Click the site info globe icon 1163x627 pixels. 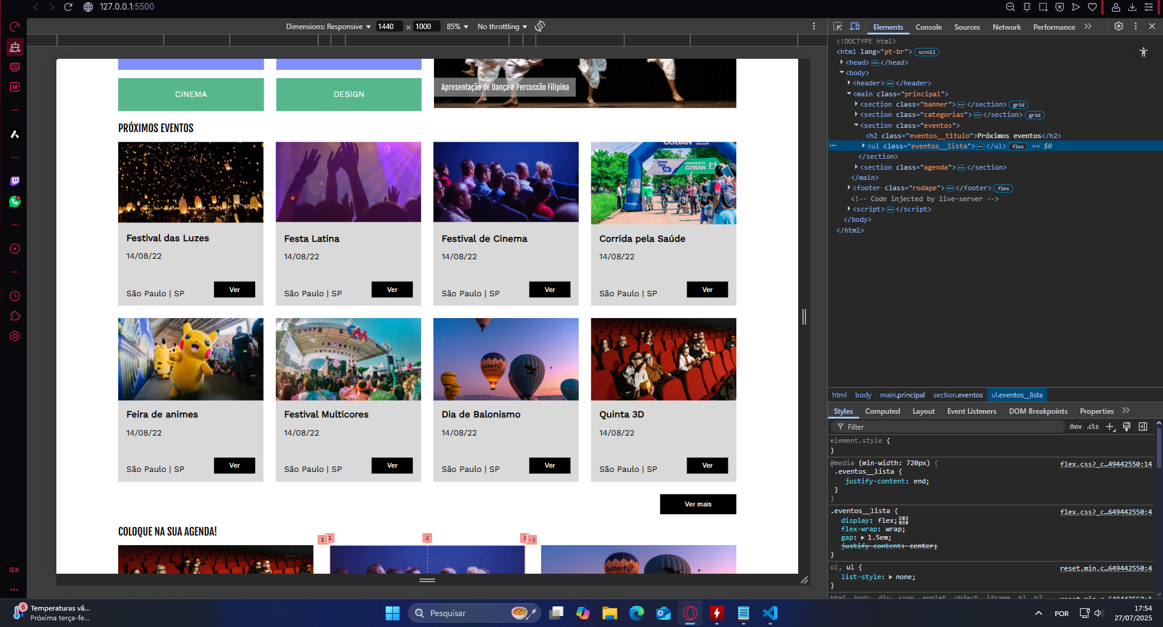[88, 7]
